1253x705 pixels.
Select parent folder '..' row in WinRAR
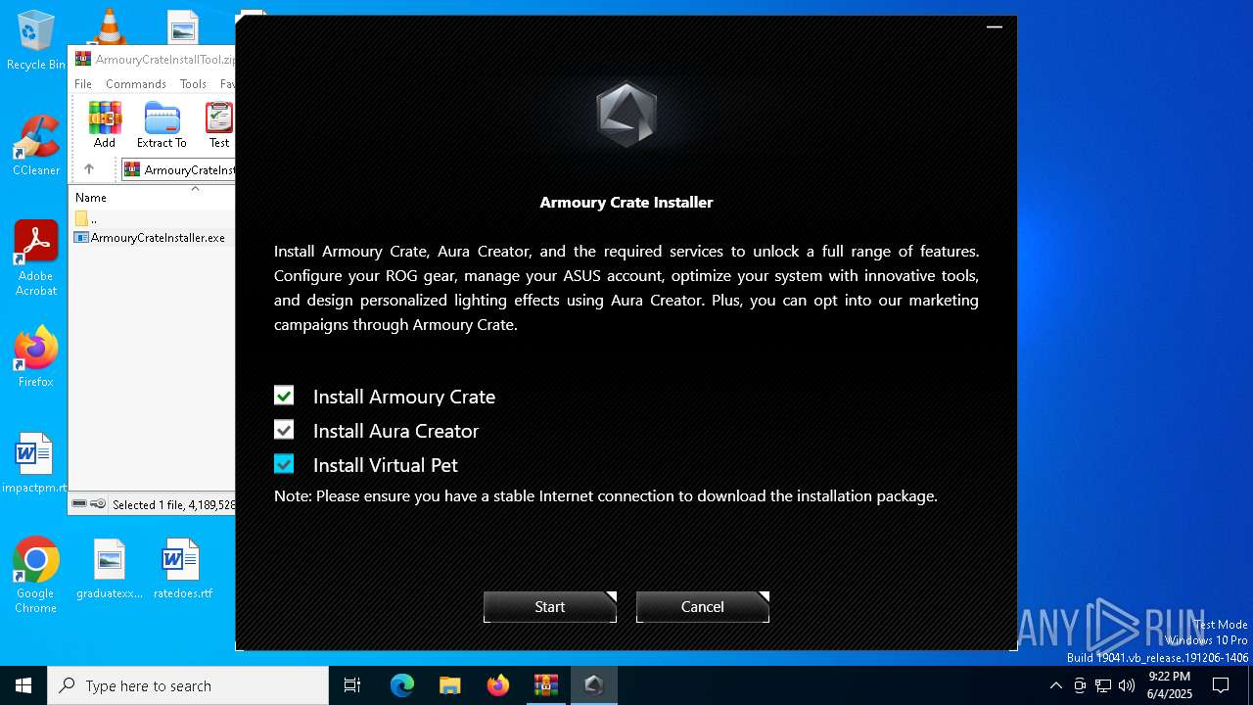(154, 218)
